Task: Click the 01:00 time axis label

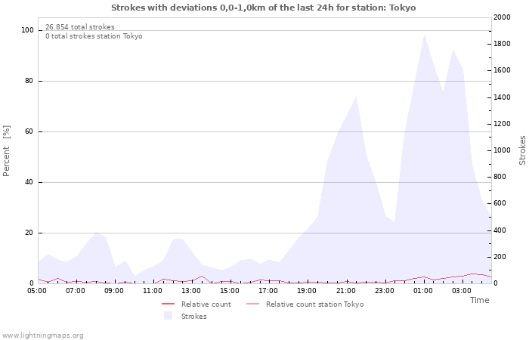Action: (423, 291)
